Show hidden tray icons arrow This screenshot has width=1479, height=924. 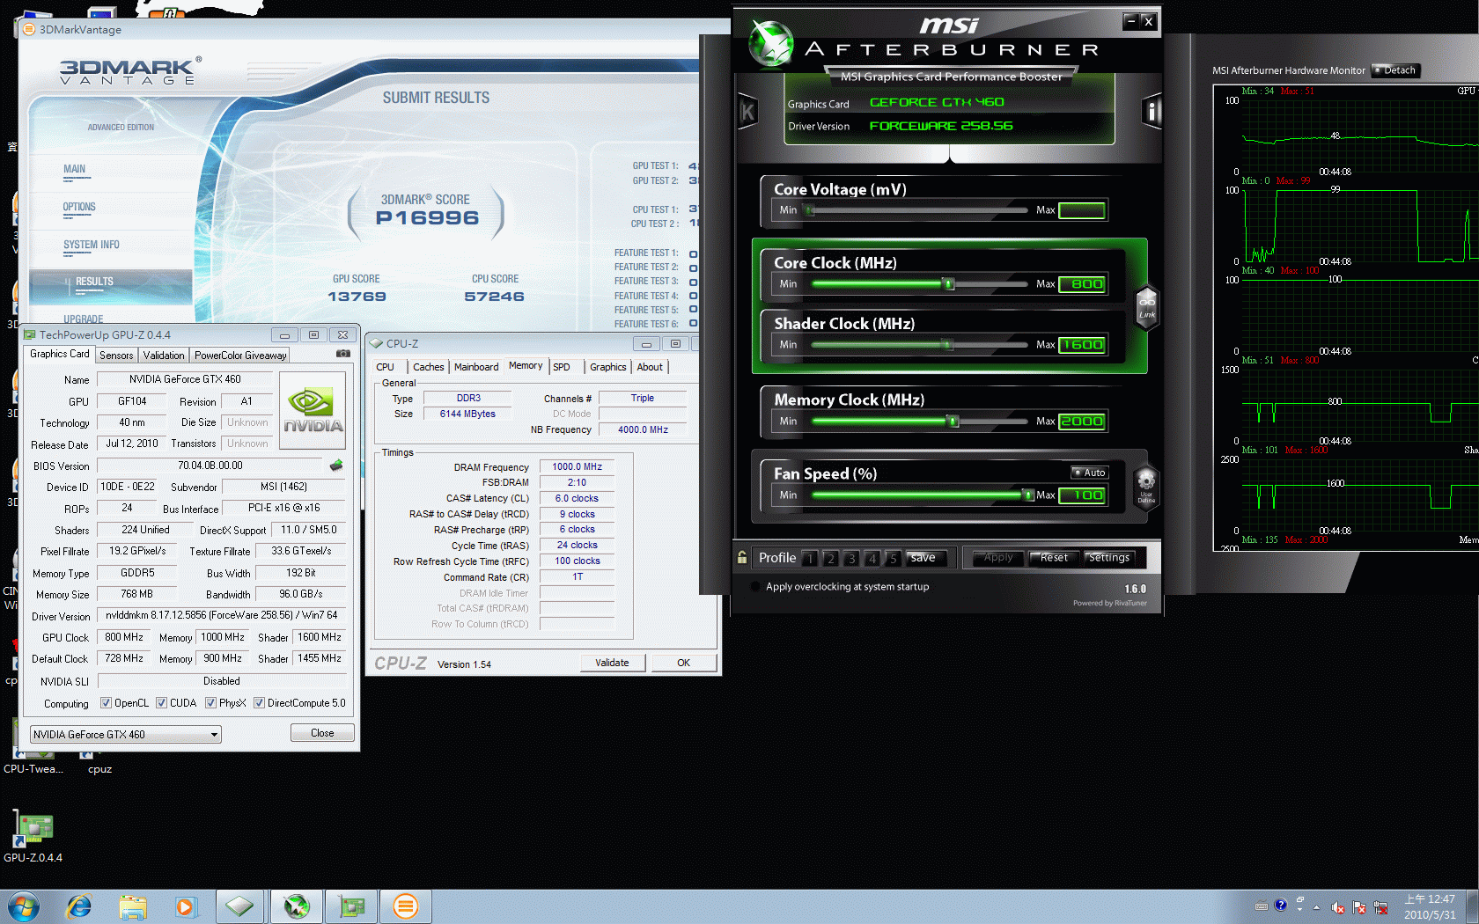click(x=1317, y=907)
